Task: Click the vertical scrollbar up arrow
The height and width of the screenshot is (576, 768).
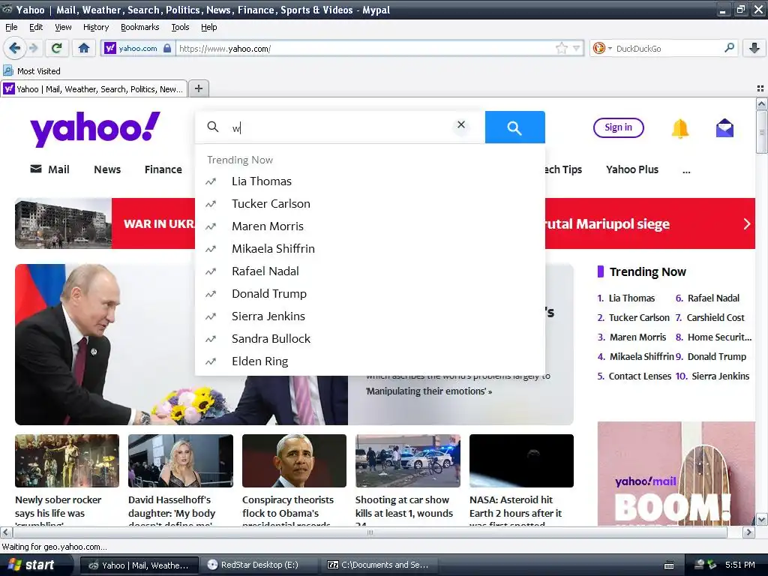Action: tap(761, 103)
